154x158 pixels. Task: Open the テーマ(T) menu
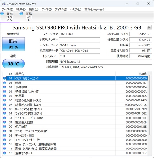pyautogui.click(x=46, y=9)
